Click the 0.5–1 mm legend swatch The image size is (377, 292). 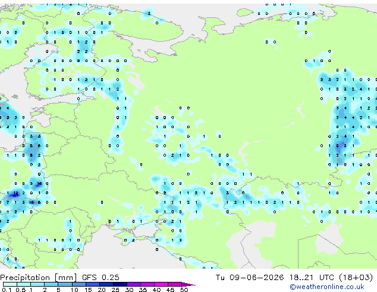[24, 284]
